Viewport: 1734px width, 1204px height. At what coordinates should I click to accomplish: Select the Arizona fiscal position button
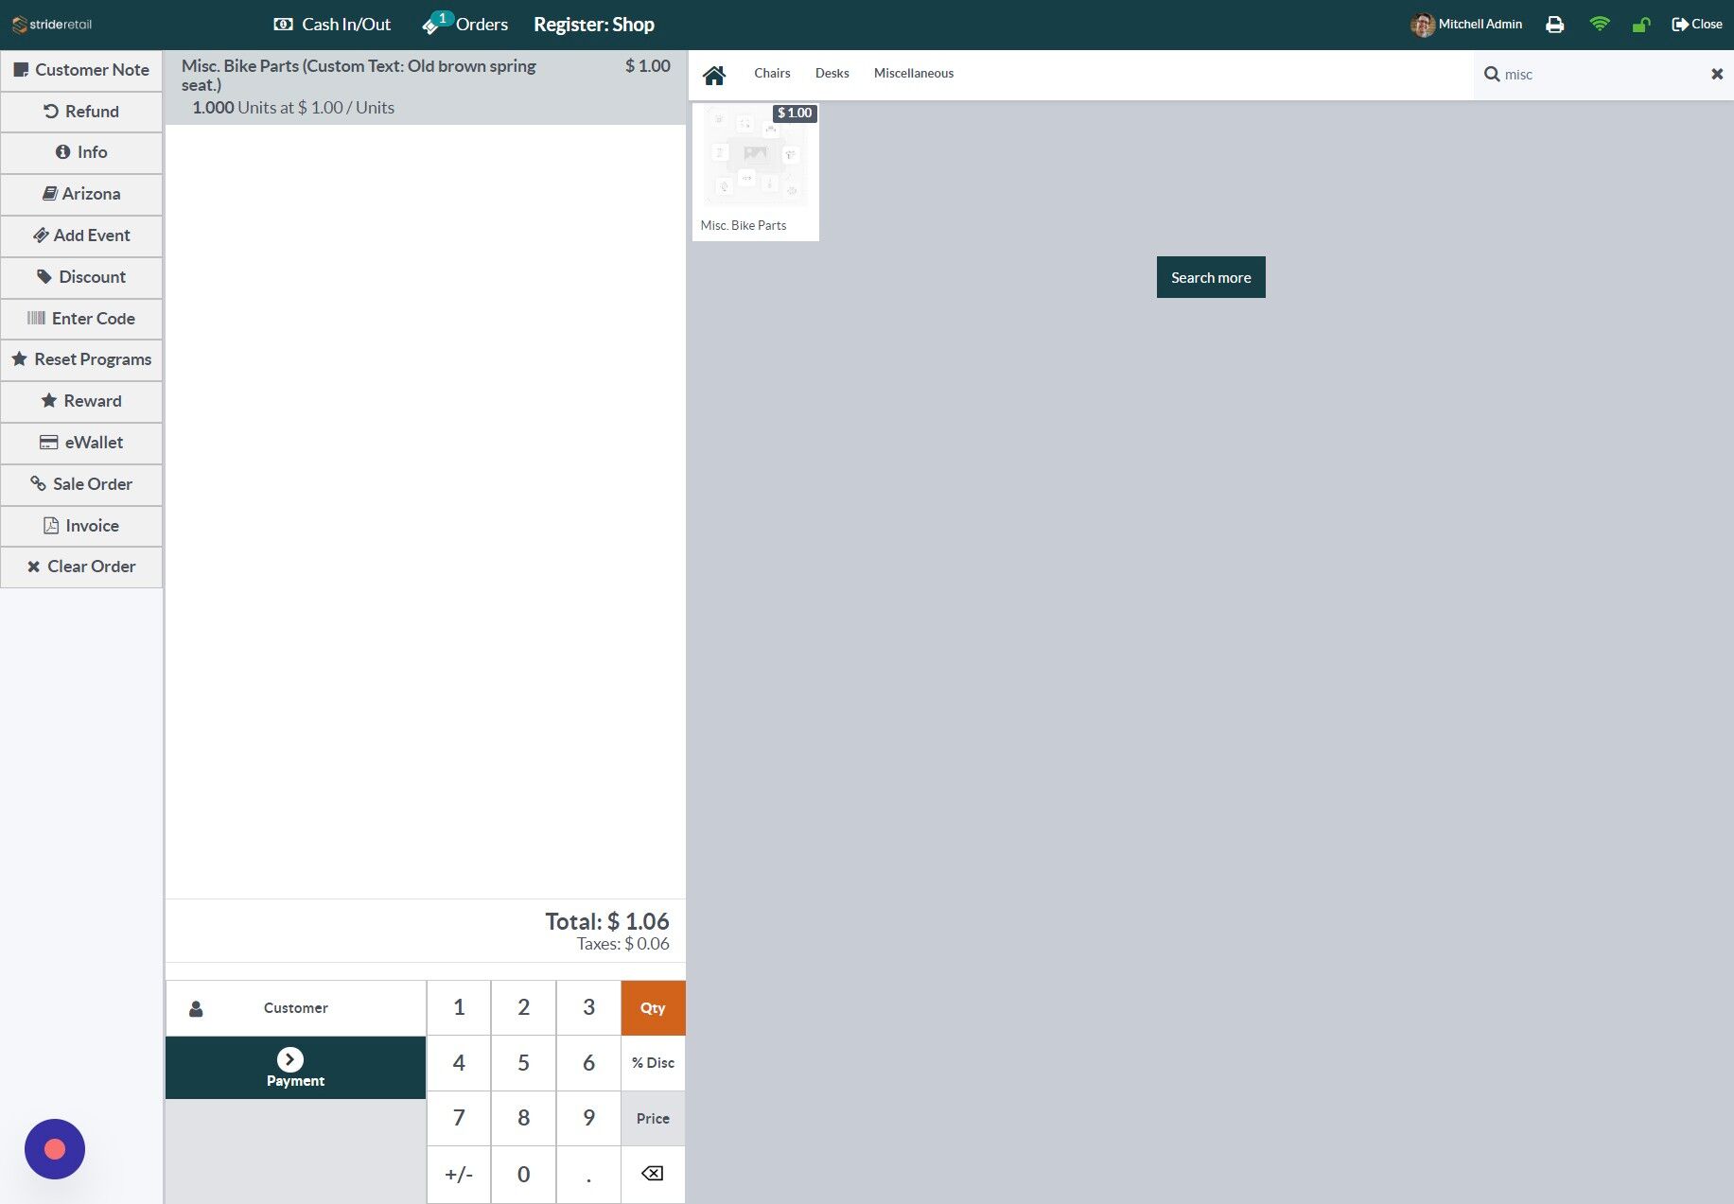(81, 194)
